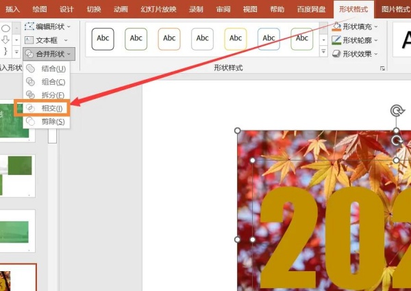
Task: Collapse the 合并形状 dropdown
Action: [49, 54]
